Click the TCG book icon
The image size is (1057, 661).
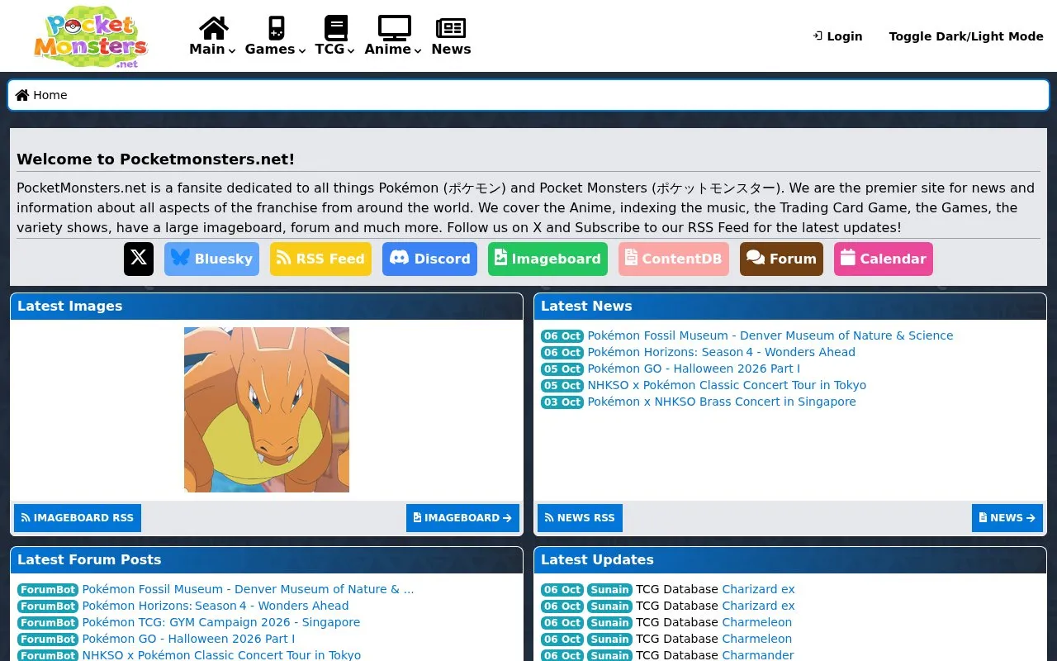(x=335, y=28)
